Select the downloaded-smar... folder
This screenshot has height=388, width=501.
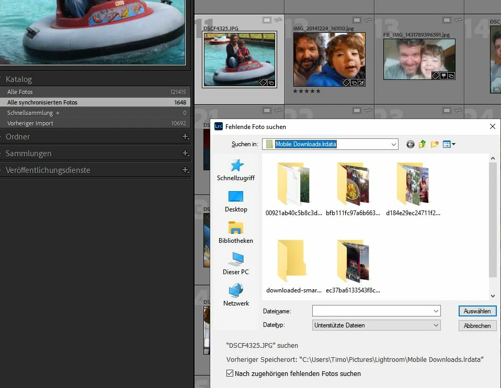coord(293,266)
